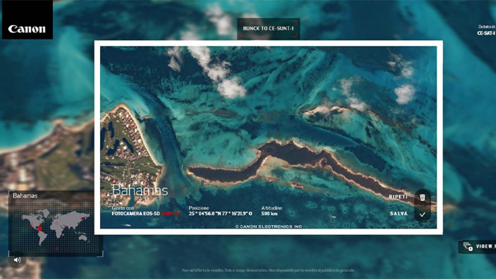This screenshot has height=279, width=496.
Task: Mute the sound with the speaker icon
Action: [x=17, y=260]
